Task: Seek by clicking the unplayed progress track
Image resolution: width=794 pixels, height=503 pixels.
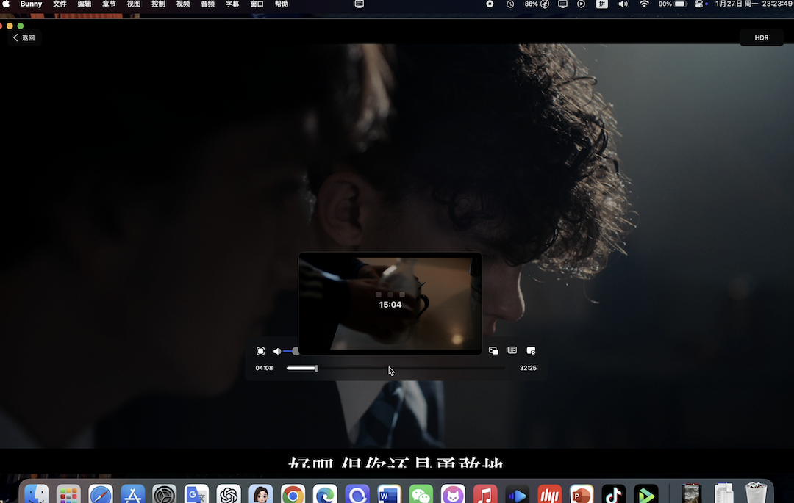Action: [411, 369]
